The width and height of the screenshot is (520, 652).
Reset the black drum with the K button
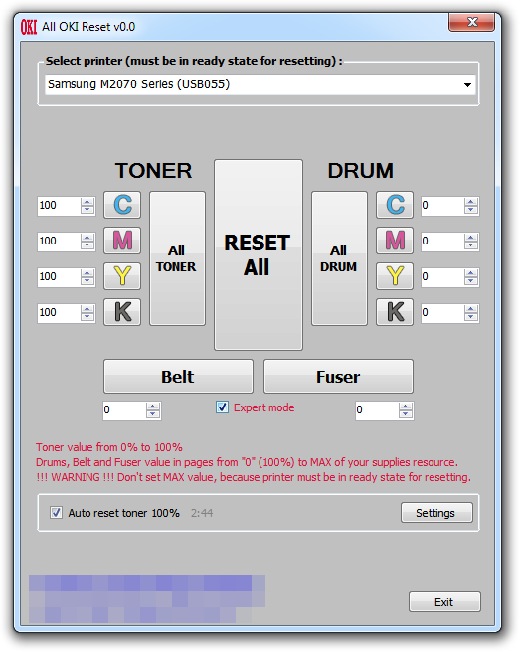tap(395, 312)
